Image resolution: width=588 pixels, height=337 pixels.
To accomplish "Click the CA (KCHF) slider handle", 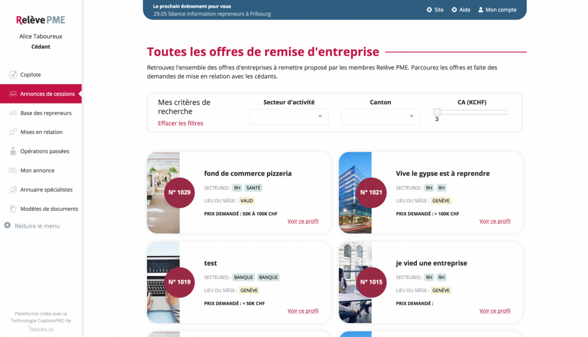I will tap(437, 112).
